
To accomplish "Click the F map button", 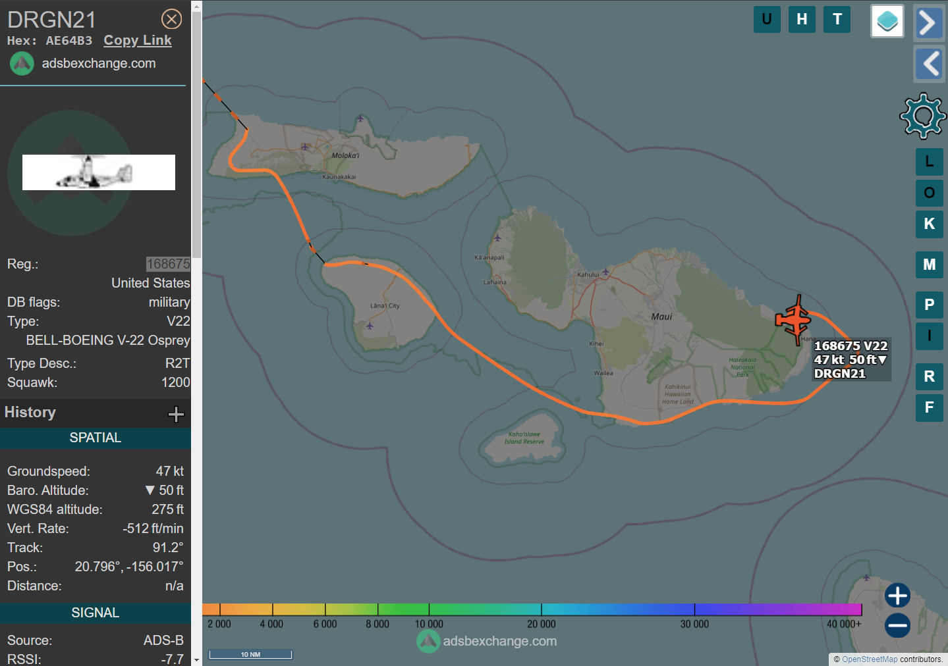I will pyautogui.click(x=930, y=407).
